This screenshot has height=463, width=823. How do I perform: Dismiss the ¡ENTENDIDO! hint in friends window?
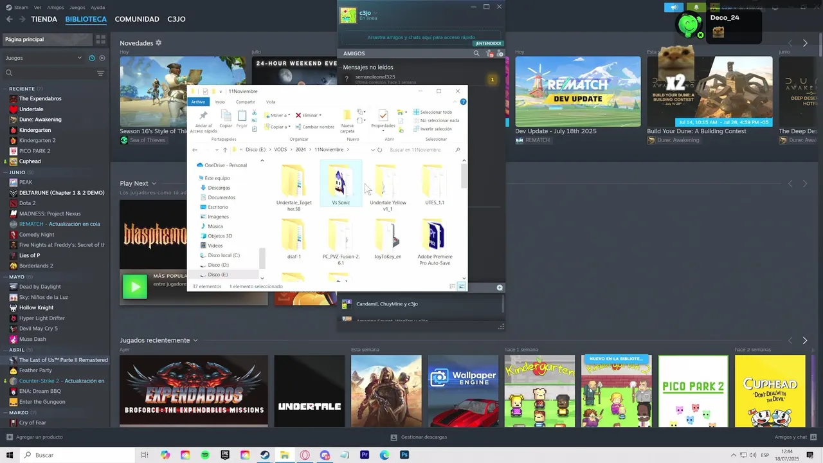(487, 43)
